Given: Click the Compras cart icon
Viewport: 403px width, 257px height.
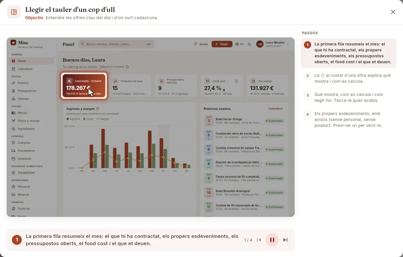Looking at the screenshot, I should pyautogui.click(x=14, y=143).
